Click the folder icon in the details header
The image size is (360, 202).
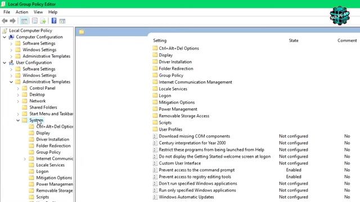(82, 32)
